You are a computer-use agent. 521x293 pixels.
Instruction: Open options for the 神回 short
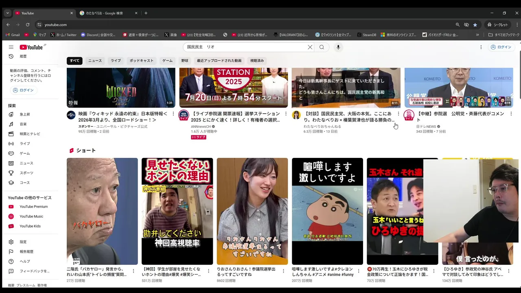[208, 271]
